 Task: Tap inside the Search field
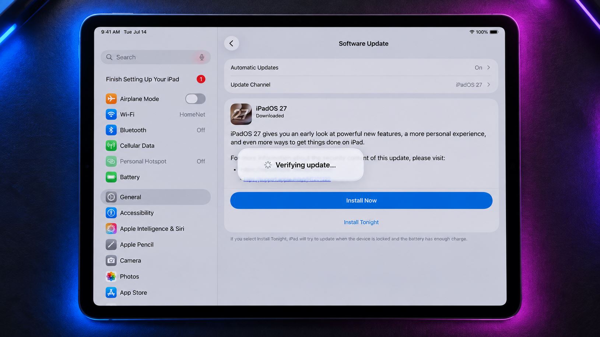click(x=155, y=57)
